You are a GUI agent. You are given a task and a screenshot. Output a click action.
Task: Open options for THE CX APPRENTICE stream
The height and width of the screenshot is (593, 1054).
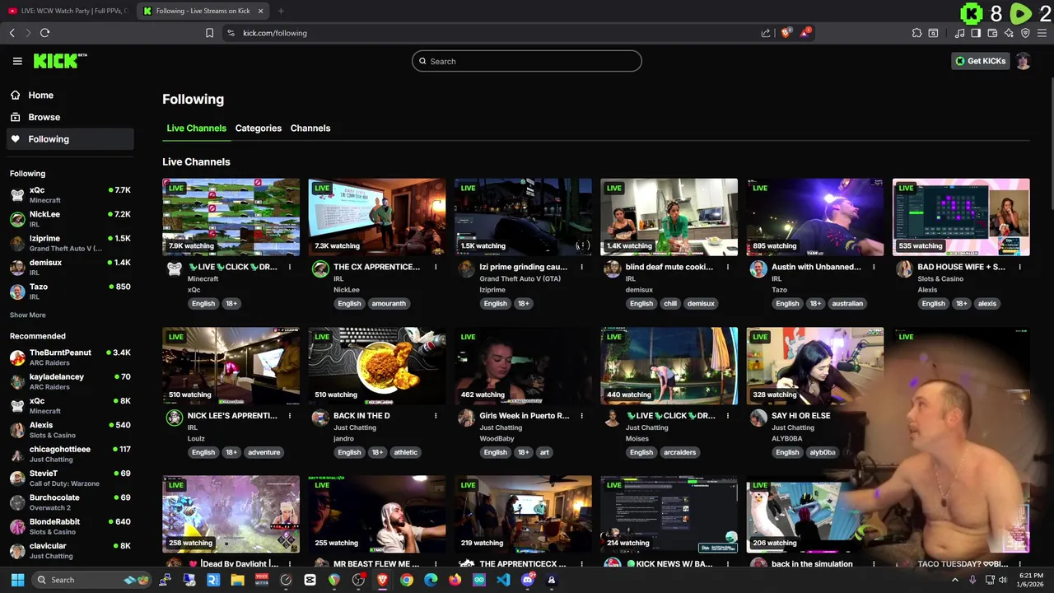pyautogui.click(x=436, y=267)
